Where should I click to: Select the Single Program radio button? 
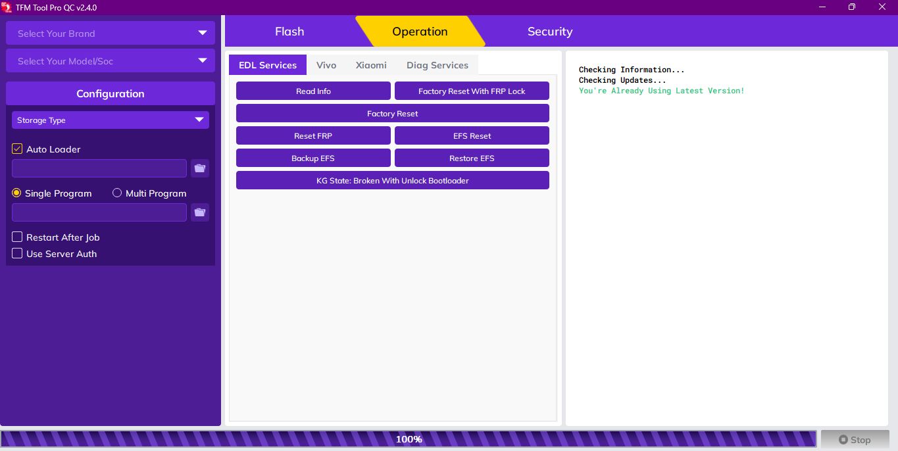click(17, 193)
